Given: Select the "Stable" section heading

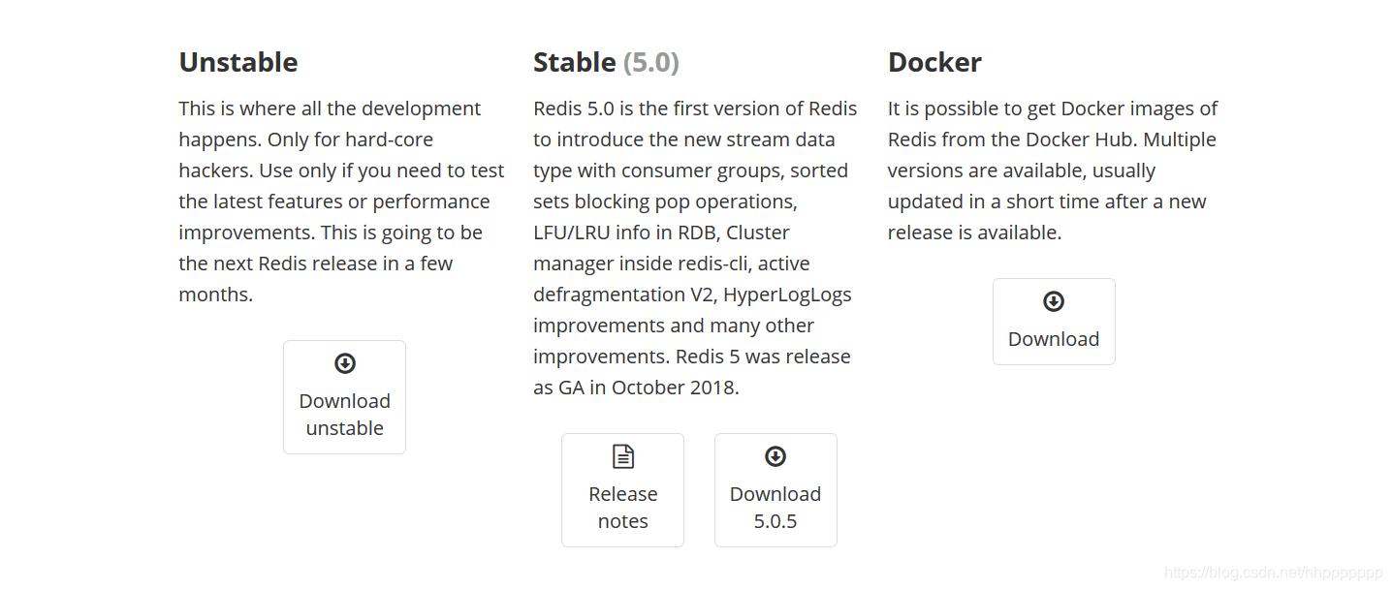Looking at the screenshot, I should pos(574,62).
